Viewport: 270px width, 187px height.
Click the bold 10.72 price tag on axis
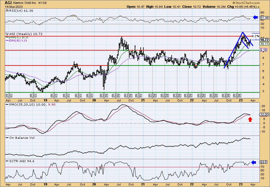(264, 40)
